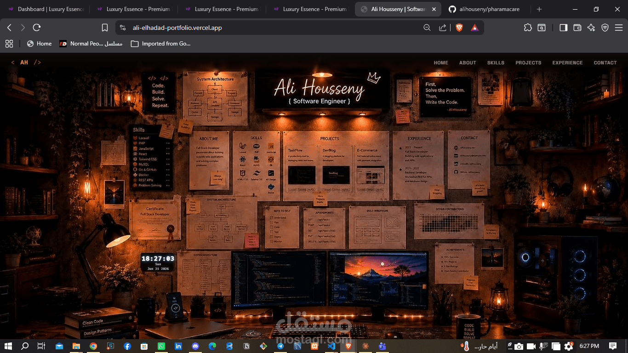Image resolution: width=628 pixels, height=353 pixels.
Task: Open Notion from taskbar
Action: (x=246, y=346)
